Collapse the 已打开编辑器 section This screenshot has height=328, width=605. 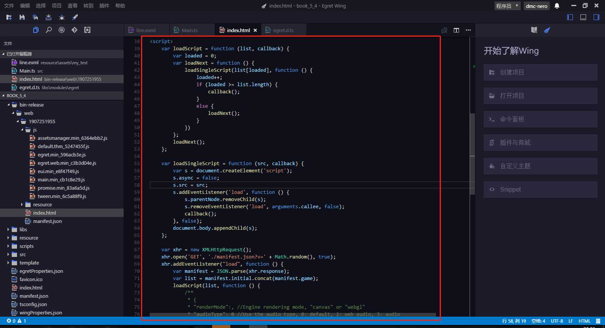[x=3, y=54]
